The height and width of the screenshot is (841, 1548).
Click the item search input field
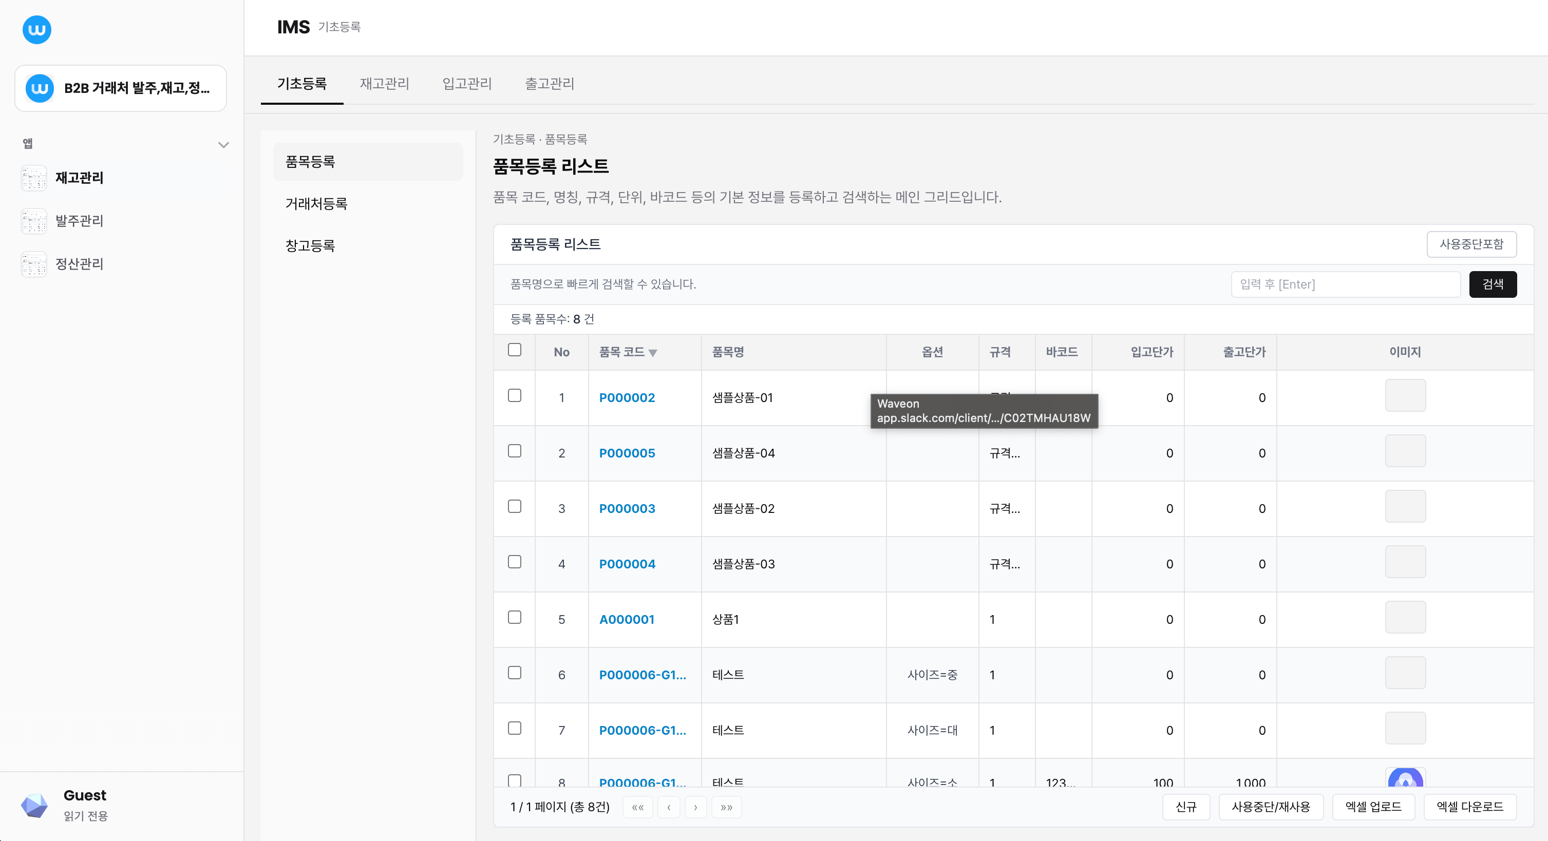click(x=1346, y=283)
